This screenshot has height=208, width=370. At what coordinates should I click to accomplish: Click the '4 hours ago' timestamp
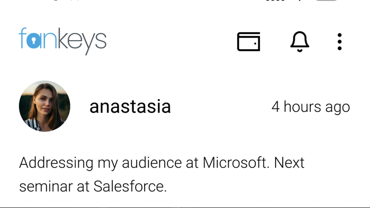coord(310,107)
